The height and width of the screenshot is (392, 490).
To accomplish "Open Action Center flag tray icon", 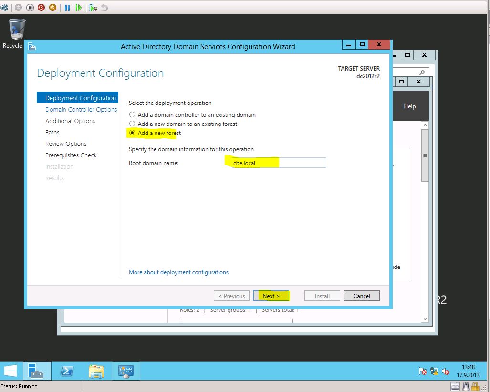I will (423, 371).
